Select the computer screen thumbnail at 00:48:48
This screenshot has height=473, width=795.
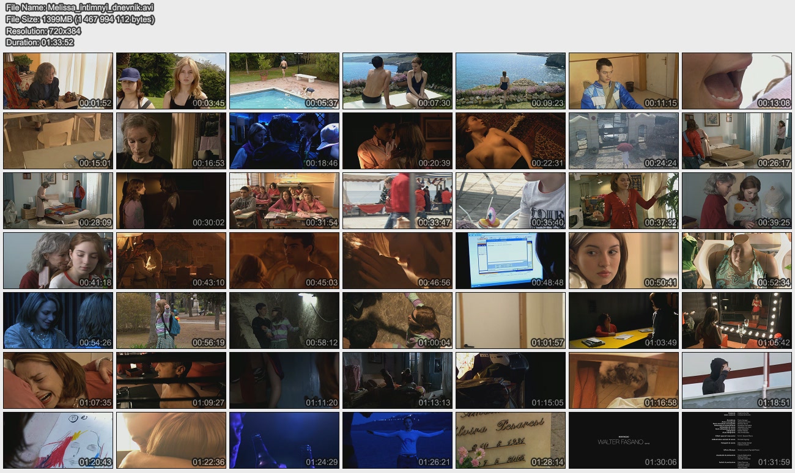pyautogui.click(x=511, y=260)
